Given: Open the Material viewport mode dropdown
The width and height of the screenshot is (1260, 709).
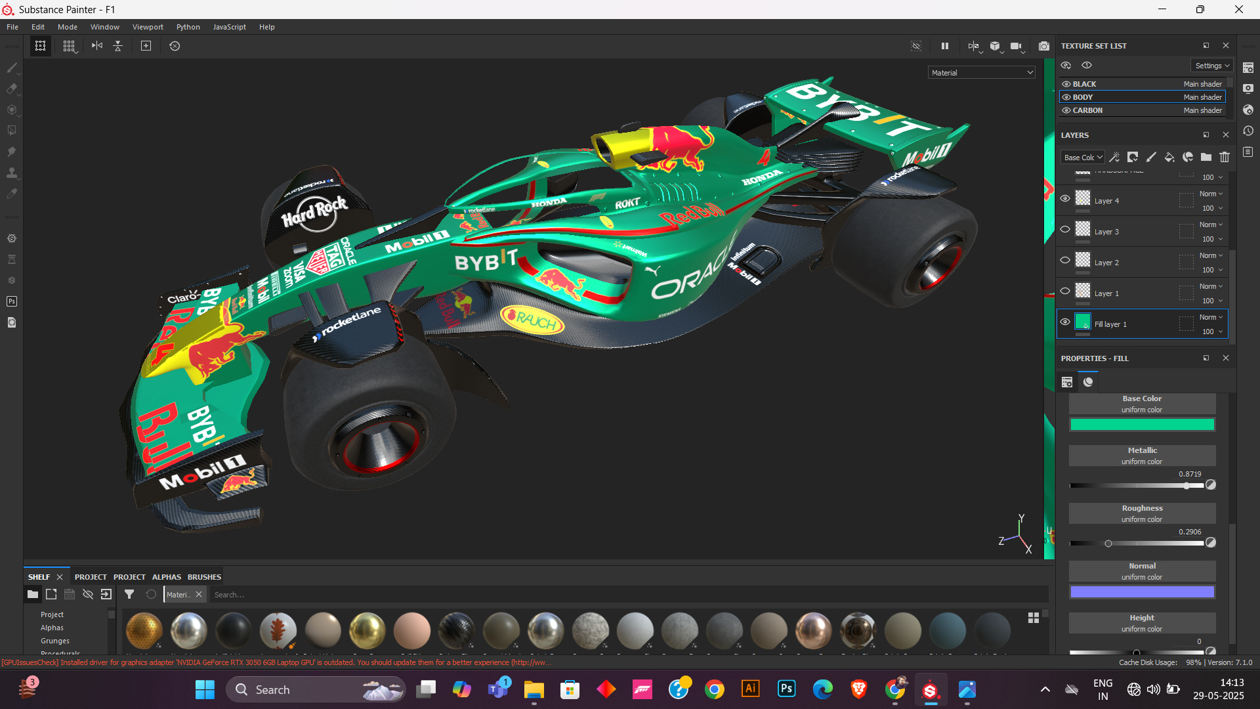Looking at the screenshot, I should (982, 73).
